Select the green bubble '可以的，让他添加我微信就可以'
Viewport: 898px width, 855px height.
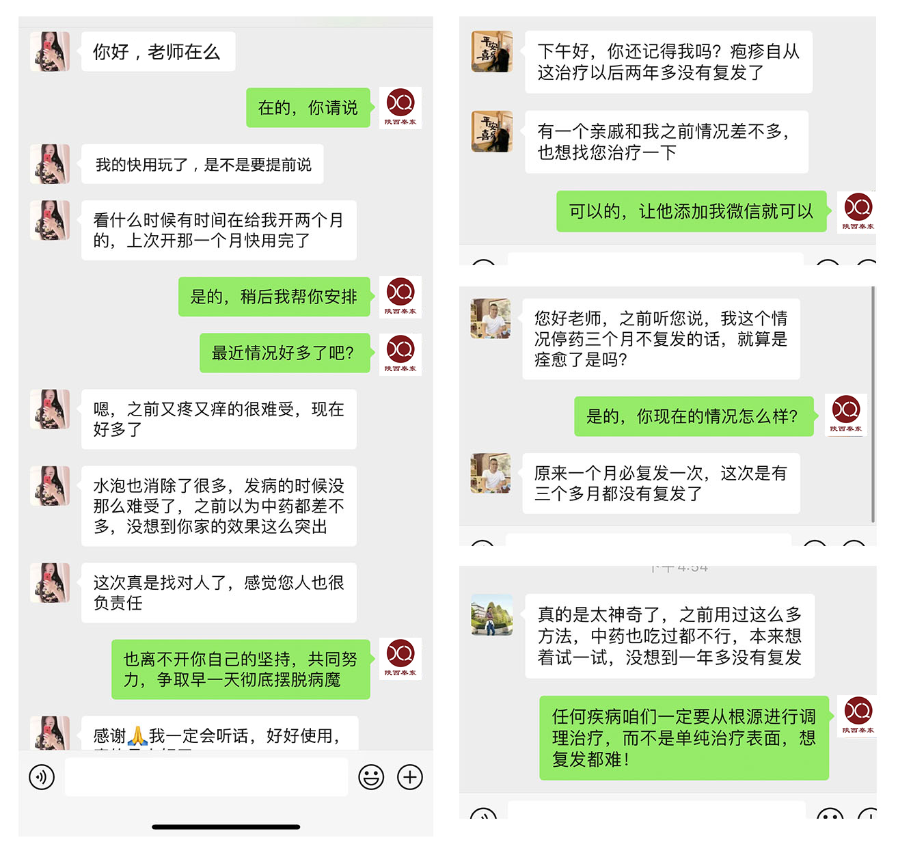tap(692, 211)
